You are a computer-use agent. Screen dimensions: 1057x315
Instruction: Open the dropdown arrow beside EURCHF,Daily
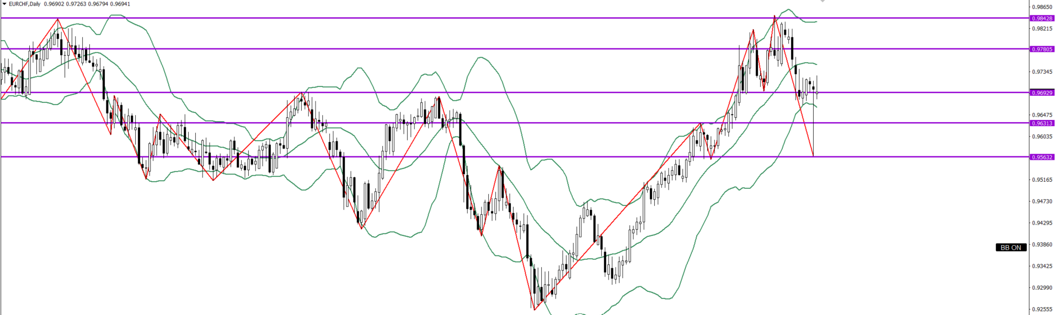pos(4,4)
